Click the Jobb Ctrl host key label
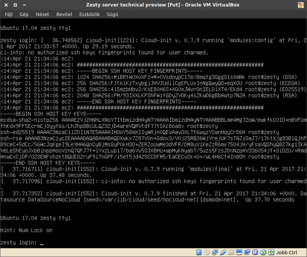The width and height of the screenshot is (307, 257). 287,252
